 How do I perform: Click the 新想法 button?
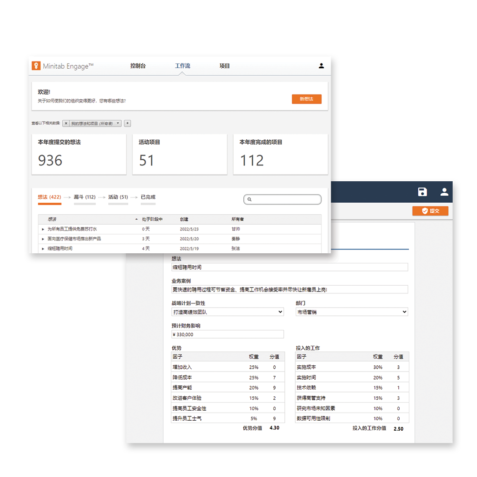pos(306,99)
